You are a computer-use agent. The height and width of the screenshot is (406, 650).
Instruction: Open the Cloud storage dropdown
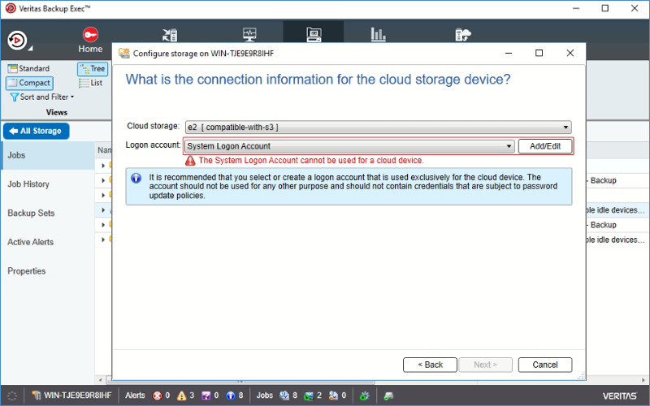tap(378, 127)
